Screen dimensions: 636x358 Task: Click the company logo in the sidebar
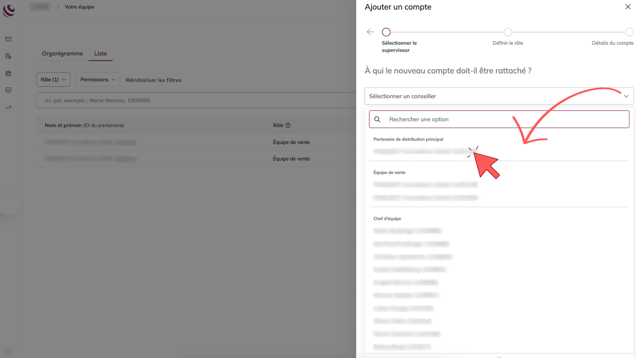pyautogui.click(x=9, y=11)
